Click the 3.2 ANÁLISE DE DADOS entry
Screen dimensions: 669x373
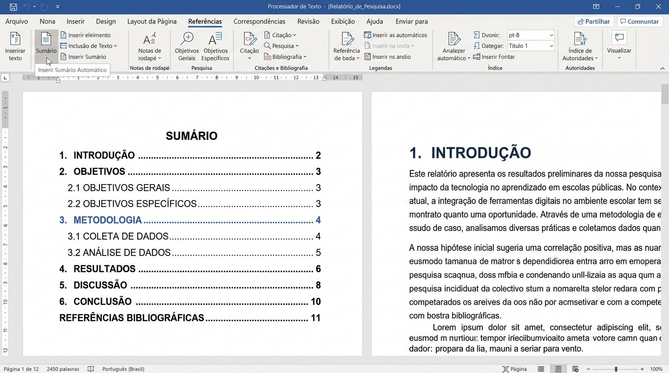pos(194,253)
